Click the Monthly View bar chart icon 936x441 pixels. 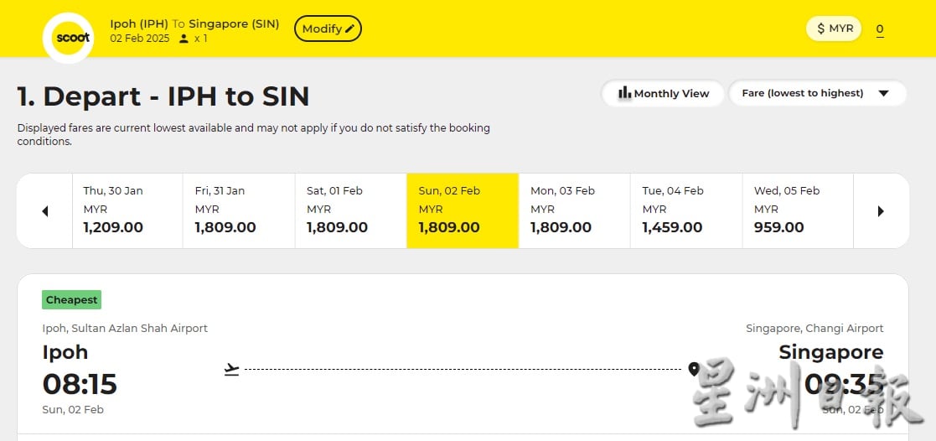pyautogui.click(x=624, y=92)
